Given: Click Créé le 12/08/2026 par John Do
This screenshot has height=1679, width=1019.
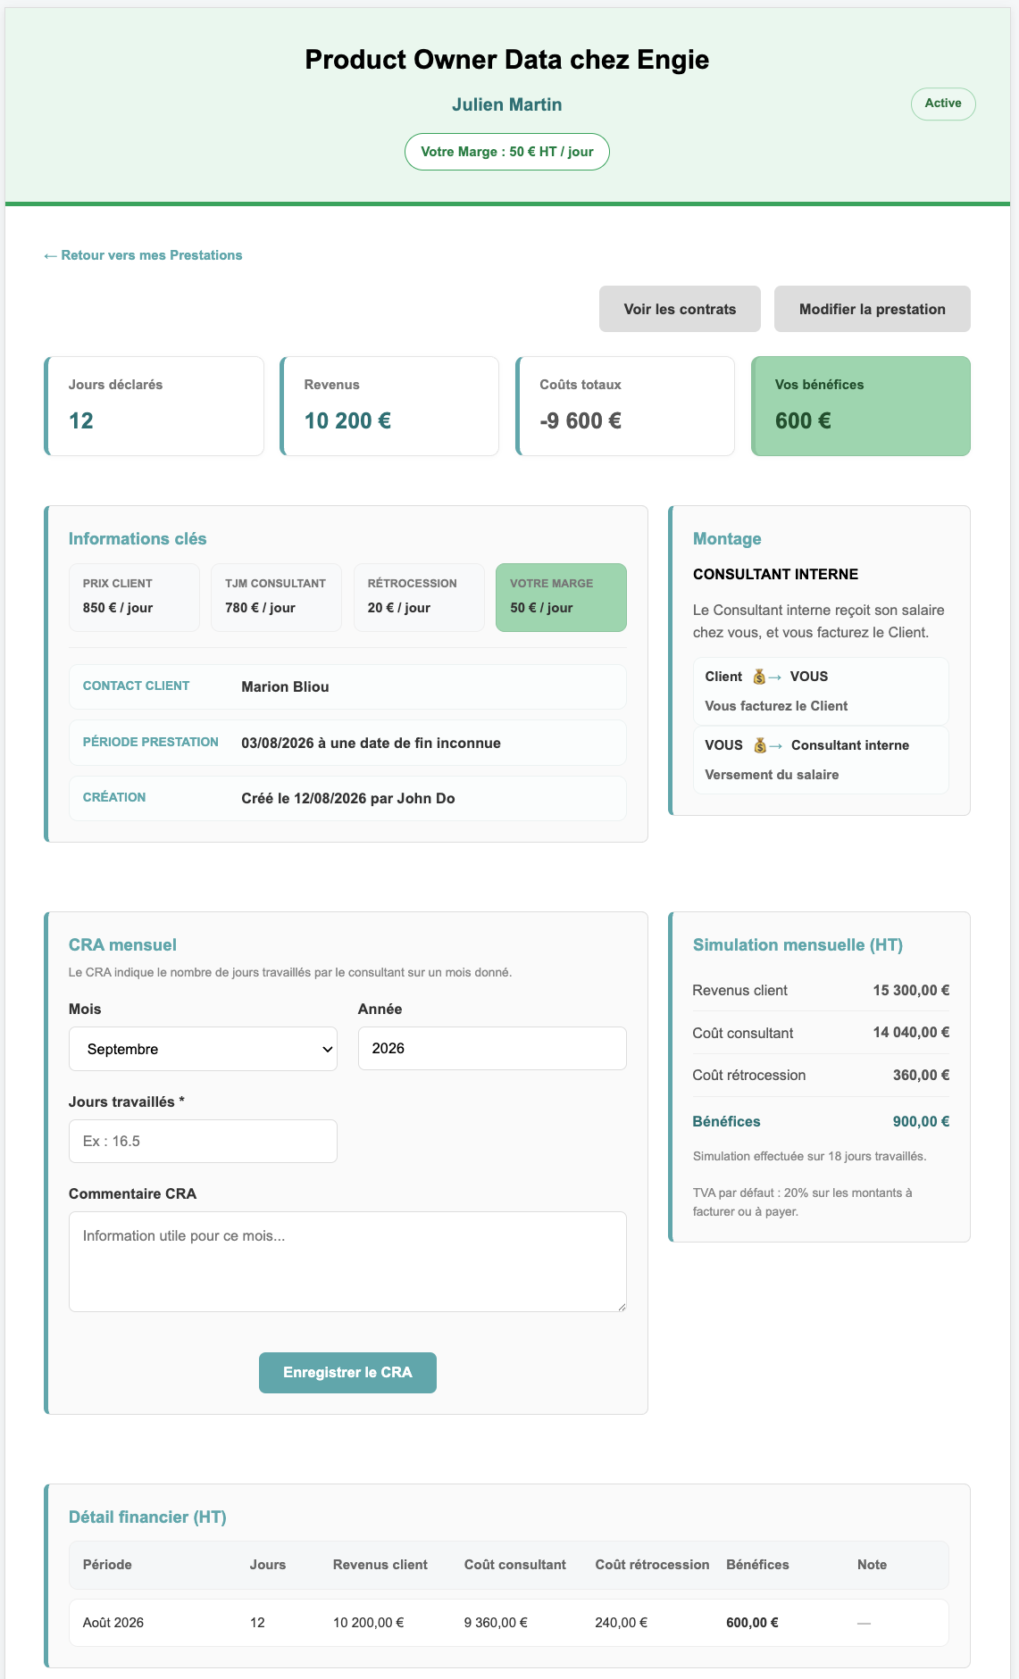Looking at the screenshot, I should [x=348, y=799].
